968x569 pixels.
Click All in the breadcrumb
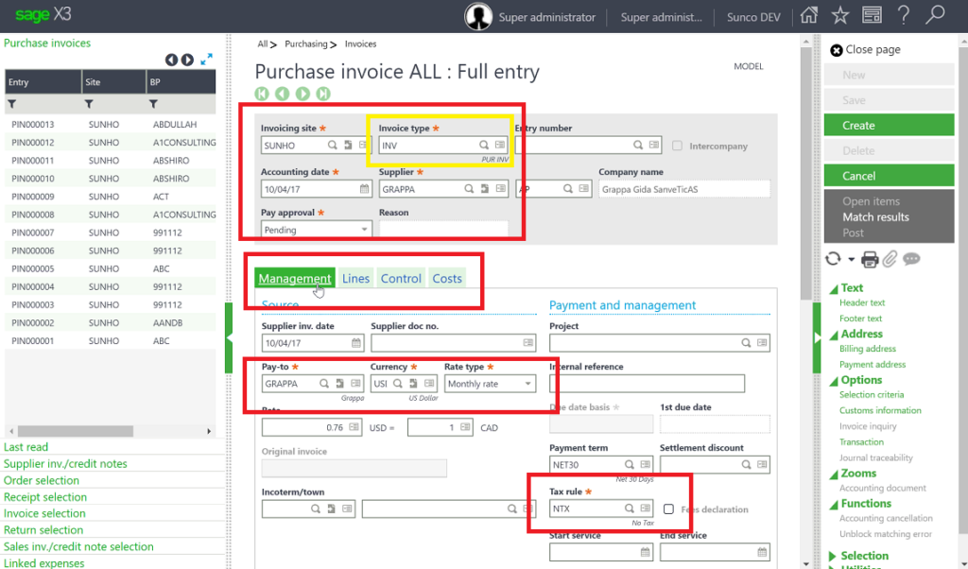click(263, 43)
